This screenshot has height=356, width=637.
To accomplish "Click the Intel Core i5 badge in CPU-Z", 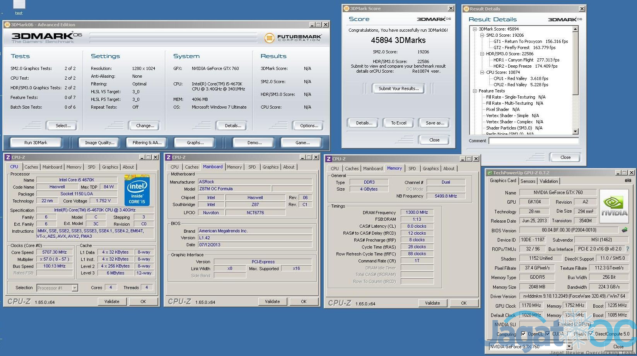I will coord(137,191).
